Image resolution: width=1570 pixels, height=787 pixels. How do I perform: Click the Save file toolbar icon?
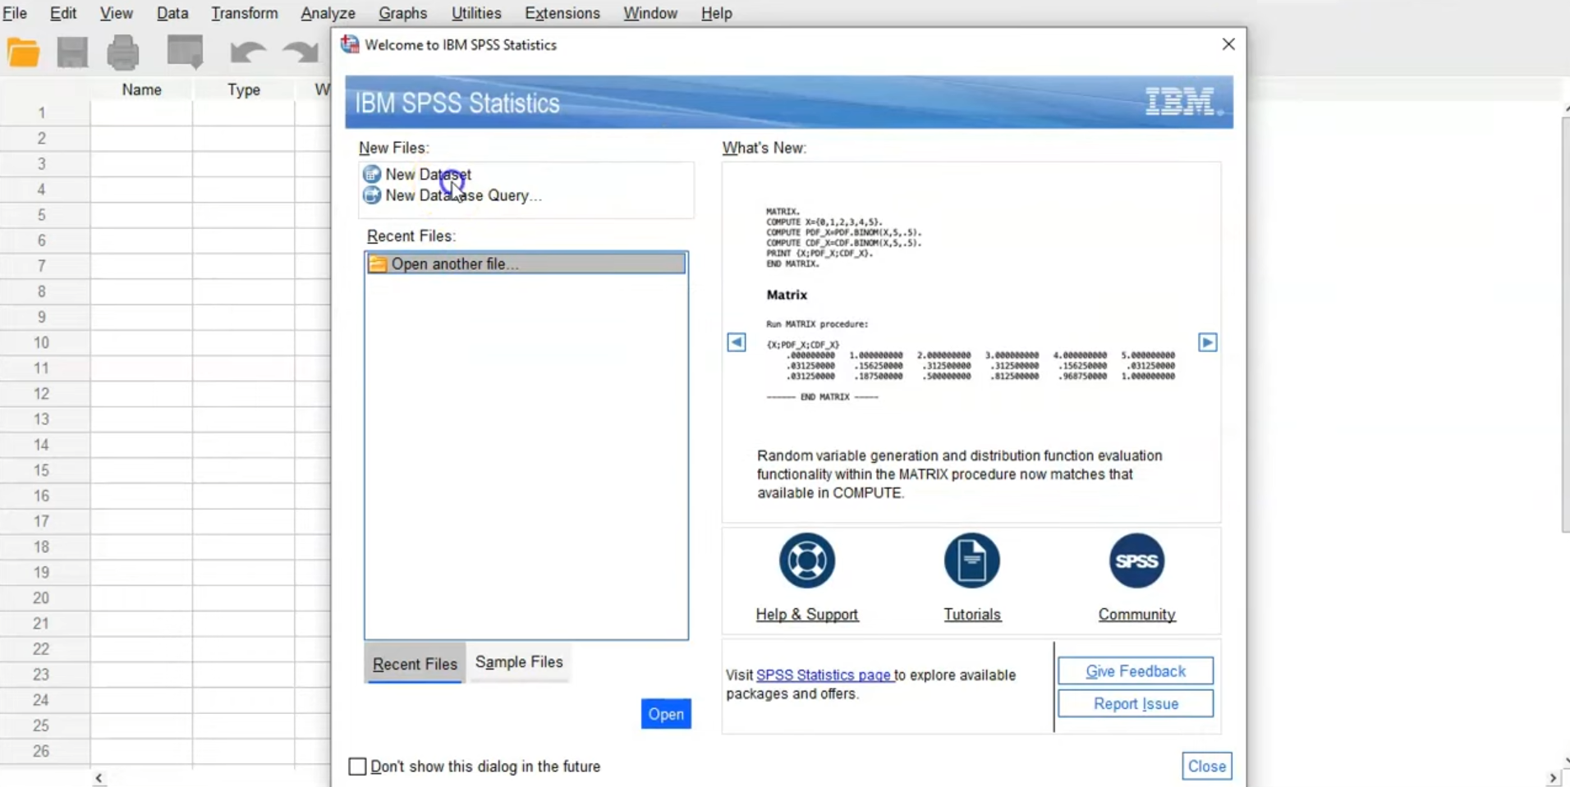(x=72, y=53)
